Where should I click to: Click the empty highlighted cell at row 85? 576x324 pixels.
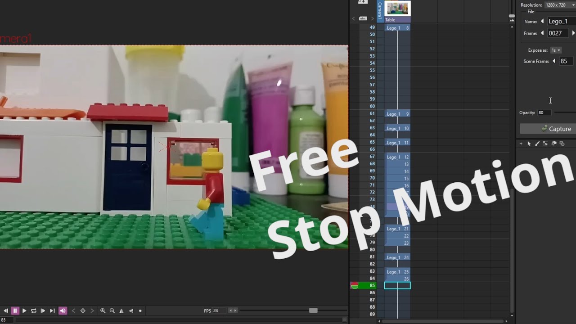point(397,285)
